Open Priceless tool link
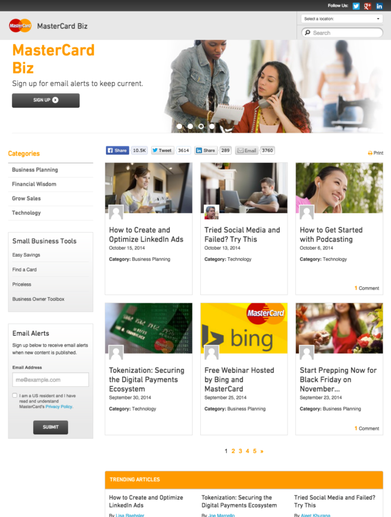This screenshot has height=517, width=391. pos(22,284)
